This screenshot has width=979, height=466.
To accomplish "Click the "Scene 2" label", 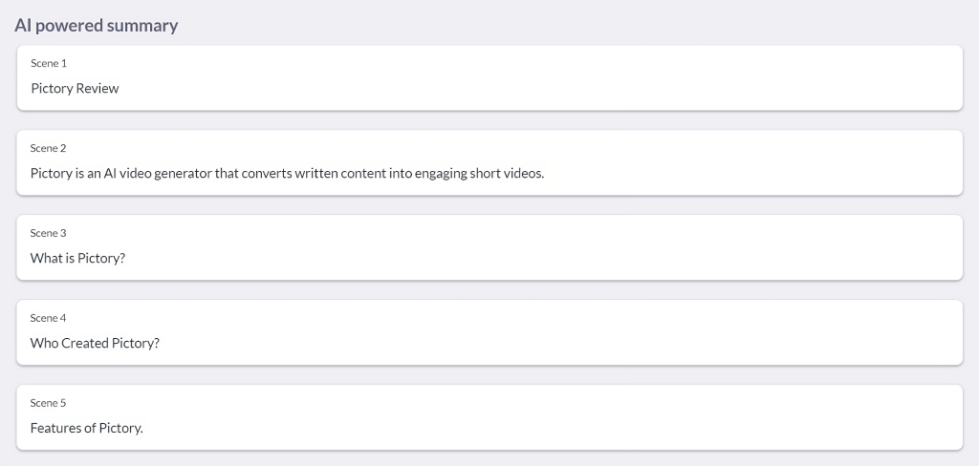I will pos(49,148).
